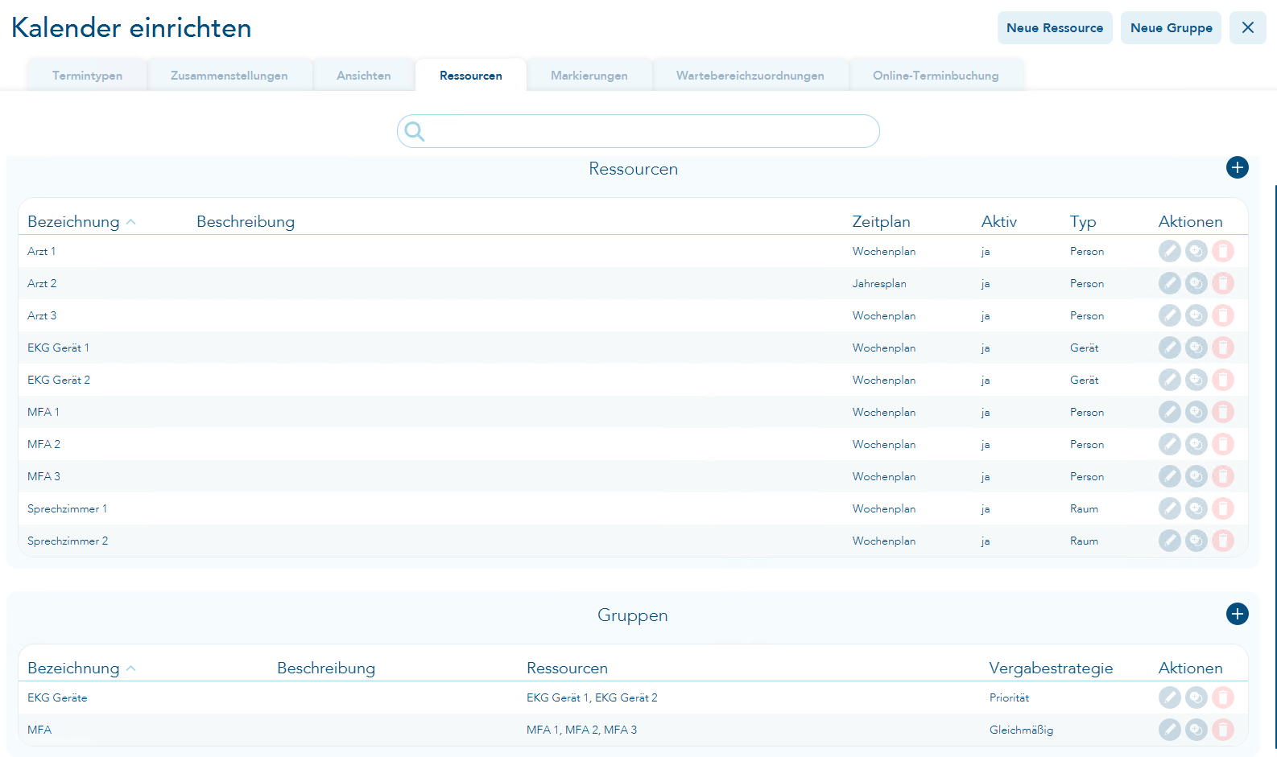
Task: Add resource via Ressourcen plus icon
Action: 1238,167
